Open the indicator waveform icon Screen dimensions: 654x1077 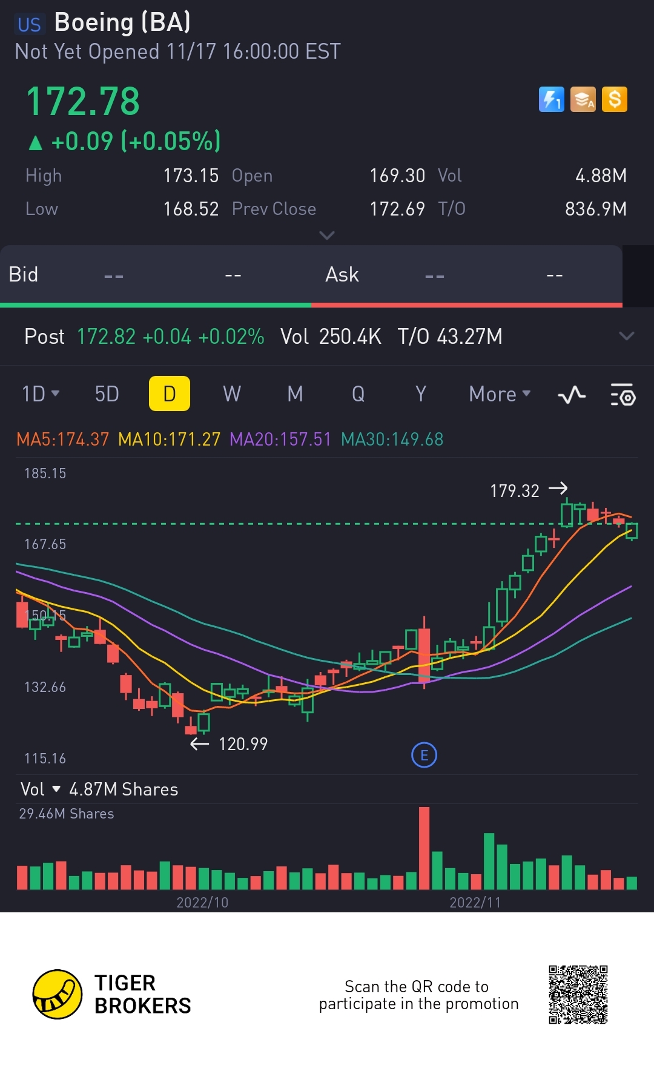click(572, 395)
